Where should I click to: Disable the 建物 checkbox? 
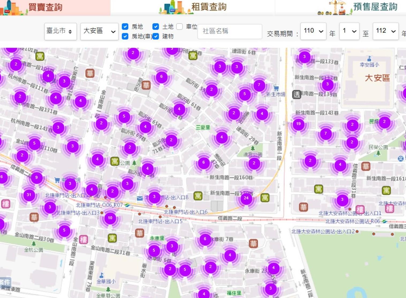click(155, 36)
